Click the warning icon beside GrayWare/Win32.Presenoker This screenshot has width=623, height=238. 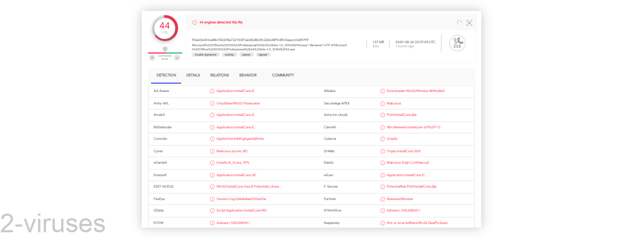(212, 103)
